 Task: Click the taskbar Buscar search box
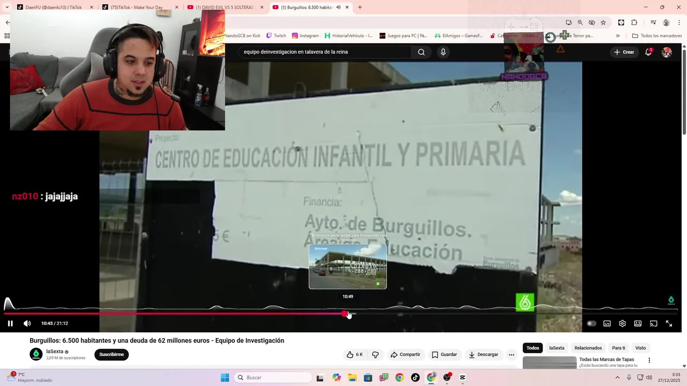click(272, 377)
